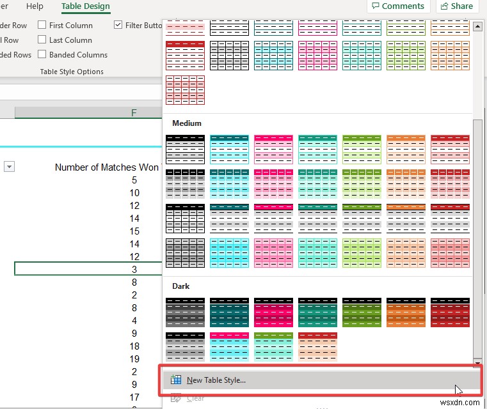Toggle the Banded Columns checkbox

click(x=42, y=54)
